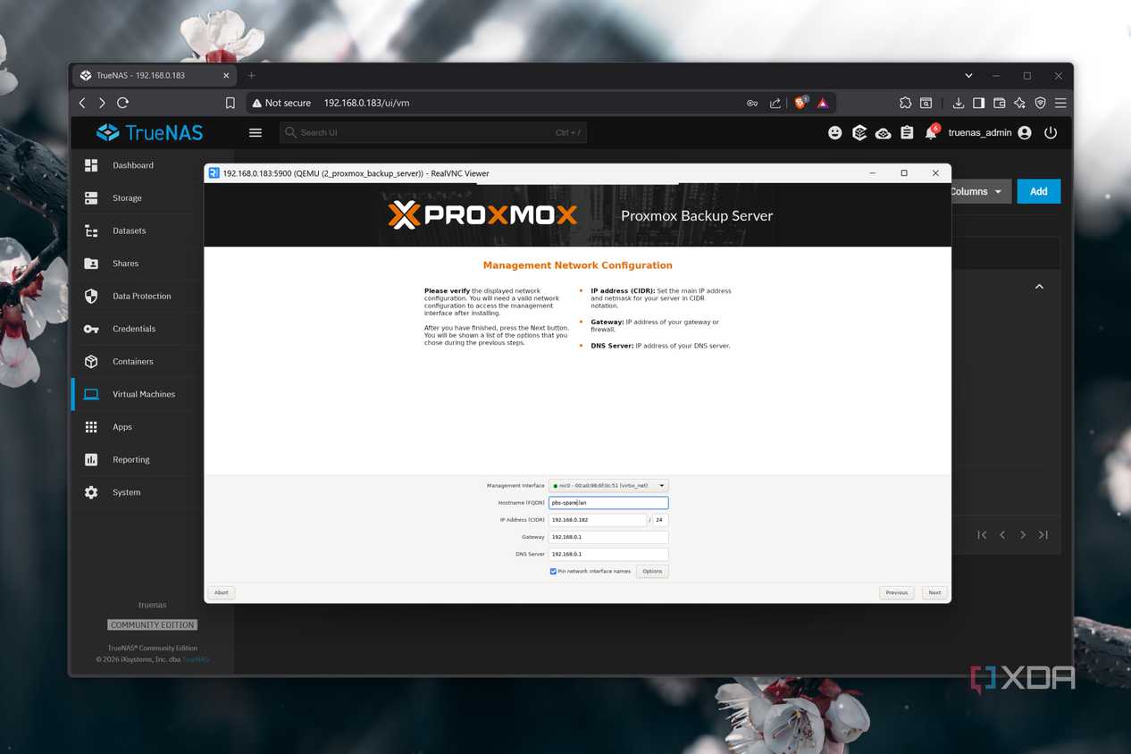Toggle the TrueNAS hamburger sidebar menu

(x=256, y=132)
